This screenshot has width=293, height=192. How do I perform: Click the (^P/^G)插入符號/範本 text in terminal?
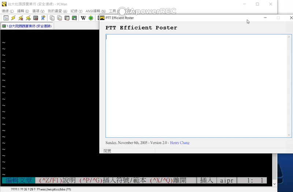pos(113,180)
